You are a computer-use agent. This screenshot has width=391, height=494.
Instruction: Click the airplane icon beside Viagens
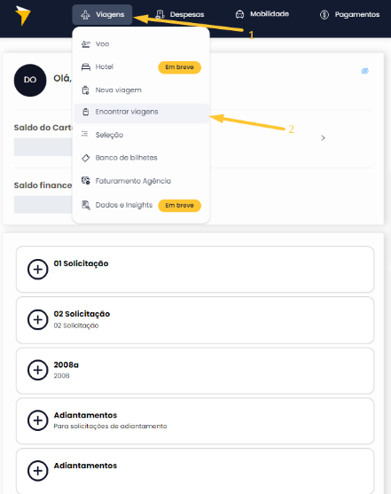[x=85, y=15]
